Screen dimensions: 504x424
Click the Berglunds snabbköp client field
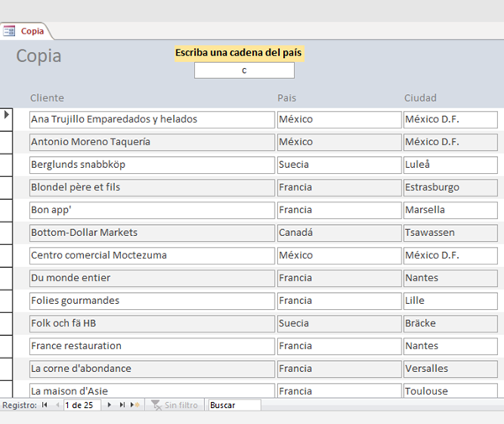coord(151,165)
